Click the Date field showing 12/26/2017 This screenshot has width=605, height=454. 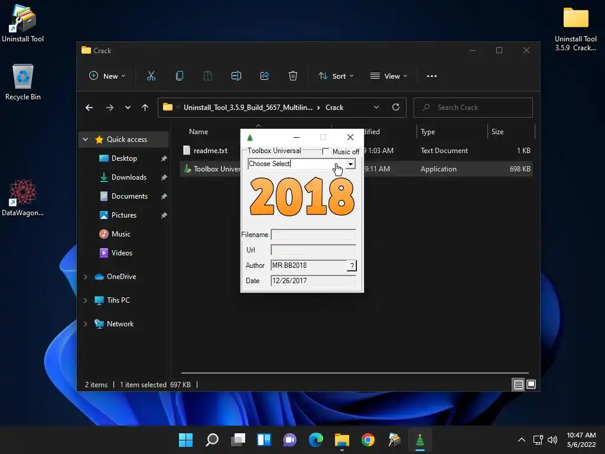click(313, 281)
